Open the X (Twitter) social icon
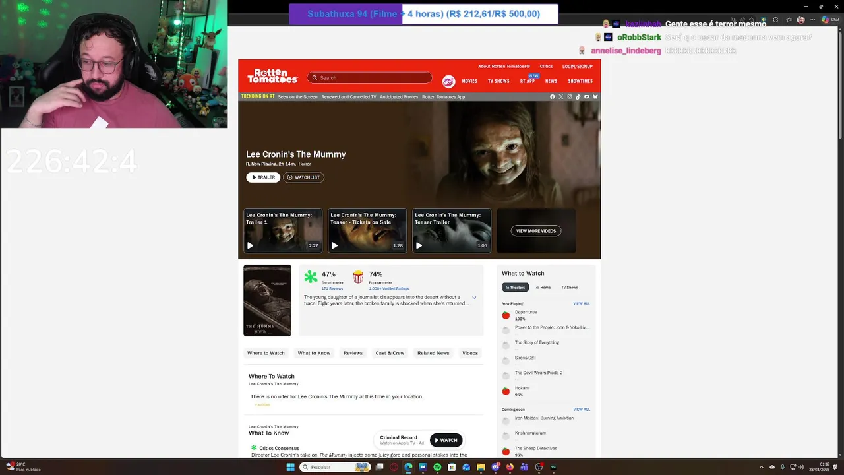Image resolution: width=844 pixels, height=475 pixels. pos(561,97)
